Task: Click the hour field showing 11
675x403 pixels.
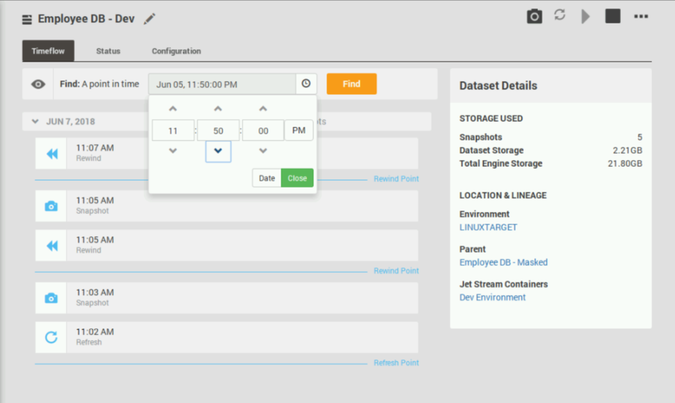Action: tap(173, 130)
